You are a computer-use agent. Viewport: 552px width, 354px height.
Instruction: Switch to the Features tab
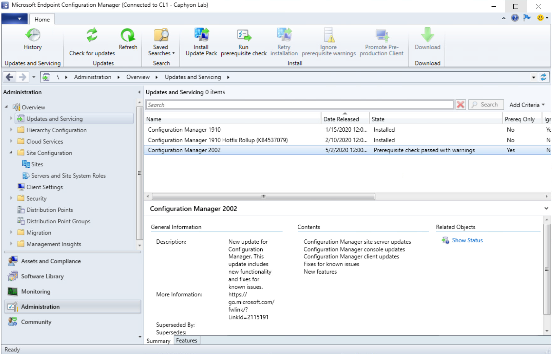pyautogui.click(x=187, y=340)
